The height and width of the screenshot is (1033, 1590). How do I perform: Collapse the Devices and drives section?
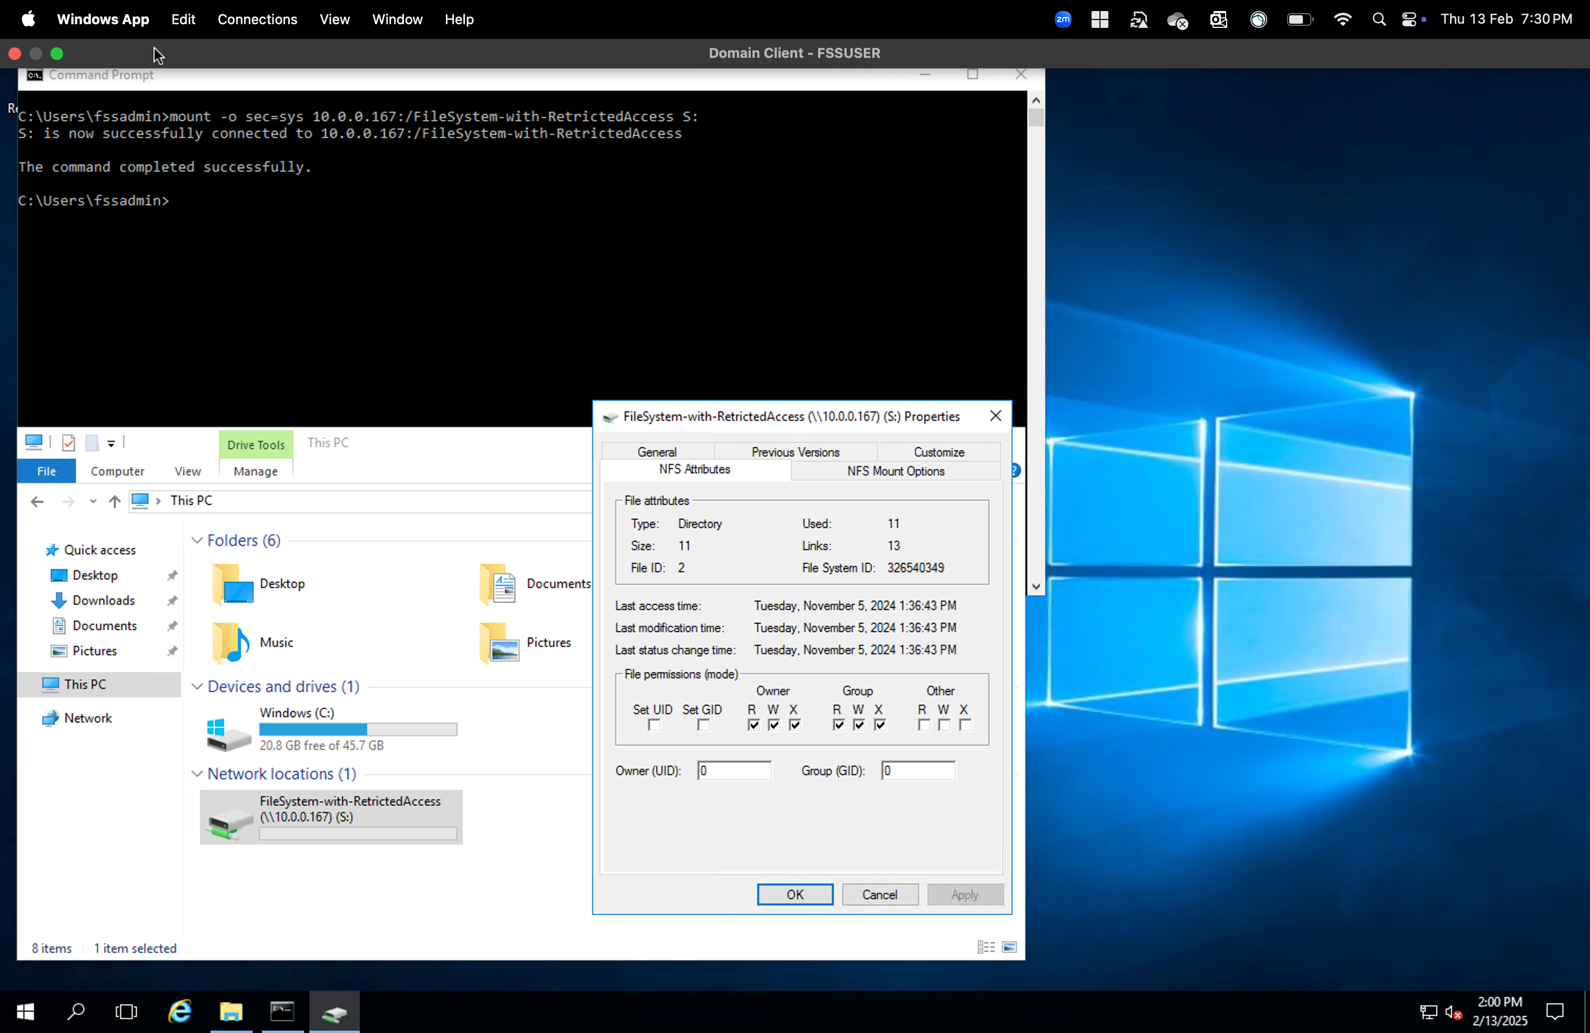point(197,686)
